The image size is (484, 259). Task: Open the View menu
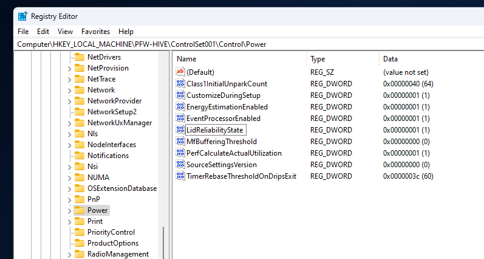point(65,32)
